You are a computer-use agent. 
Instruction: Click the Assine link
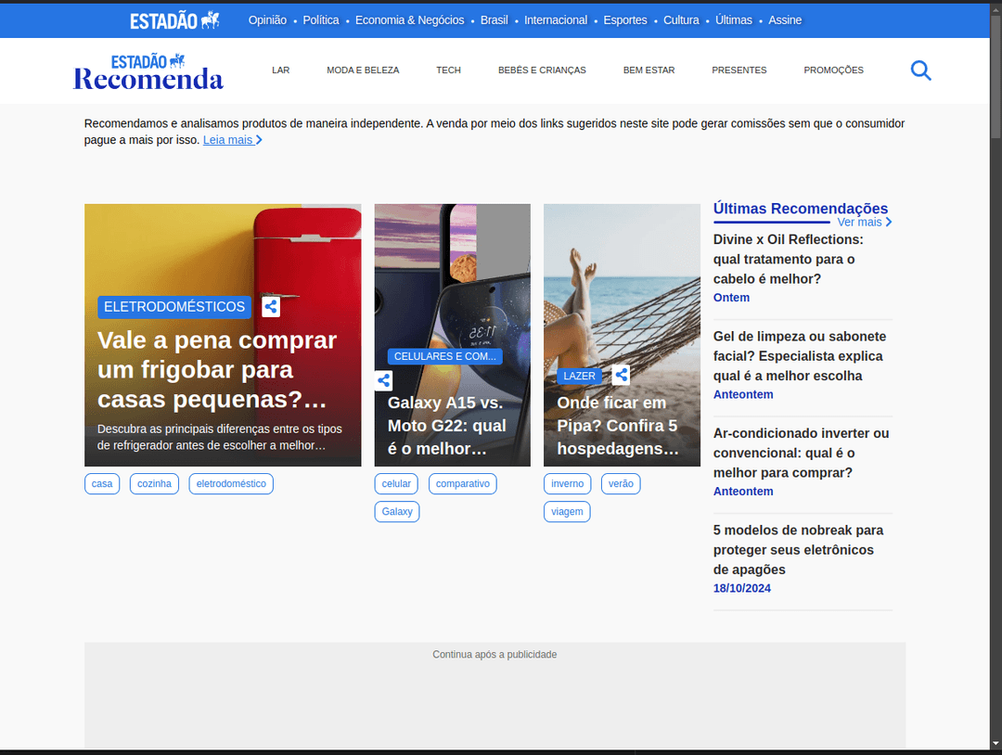point(785,20)
